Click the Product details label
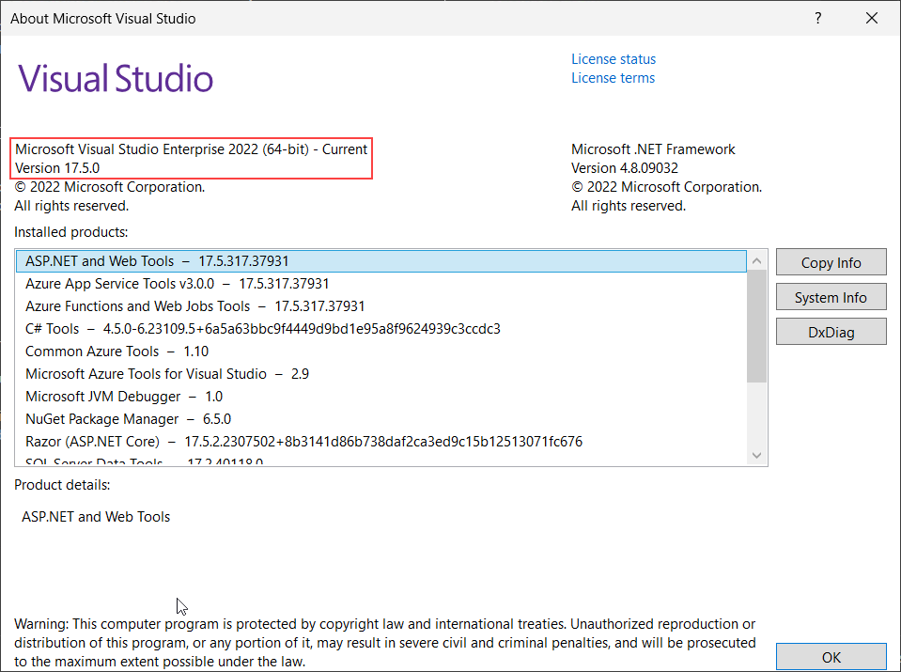 click(x=62, y=485)
